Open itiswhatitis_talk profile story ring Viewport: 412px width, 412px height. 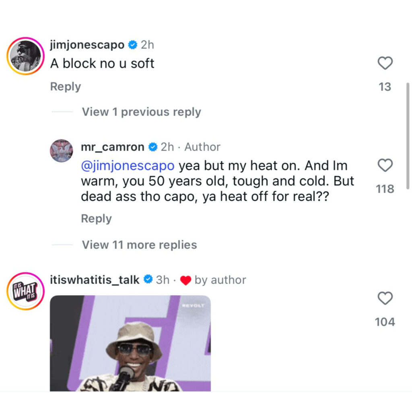(x=25, y=291)
